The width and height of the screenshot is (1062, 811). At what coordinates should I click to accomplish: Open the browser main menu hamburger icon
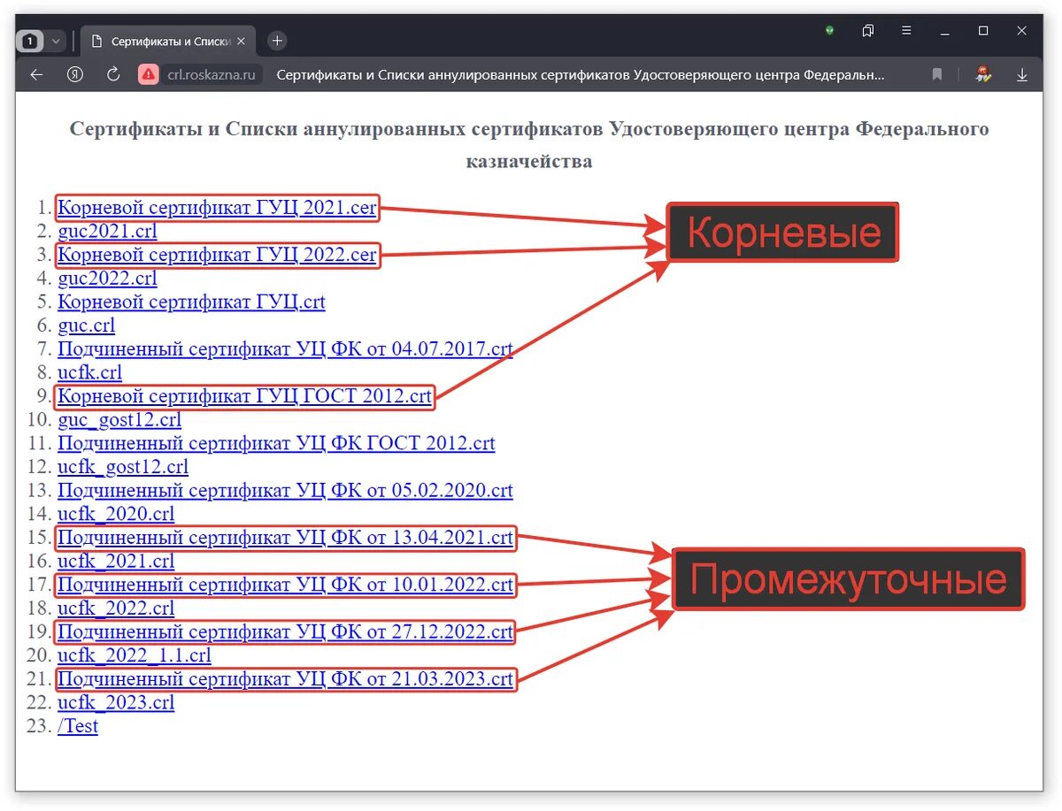(906, 30)
